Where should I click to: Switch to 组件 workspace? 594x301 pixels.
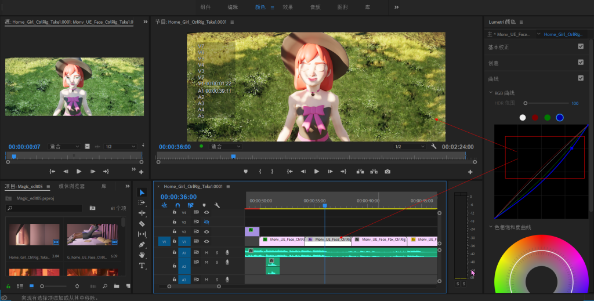coord(205,7)
